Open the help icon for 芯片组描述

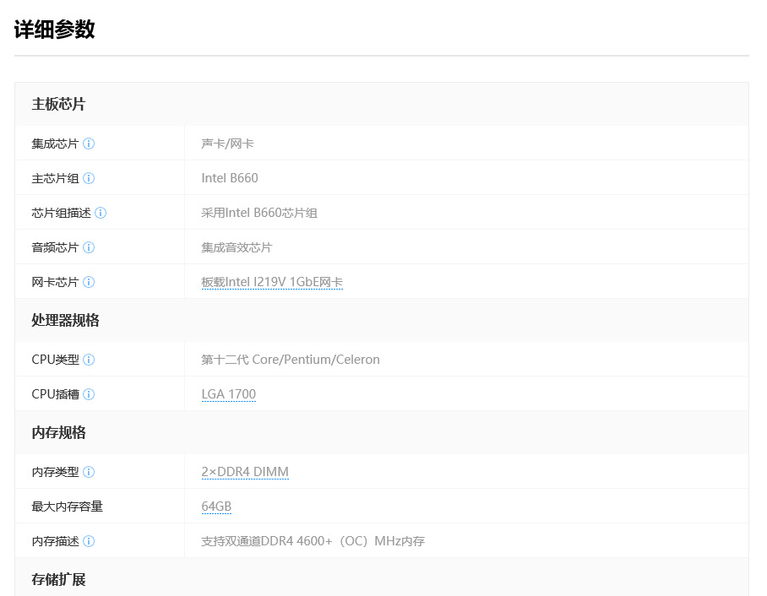[x=101, y=213]
